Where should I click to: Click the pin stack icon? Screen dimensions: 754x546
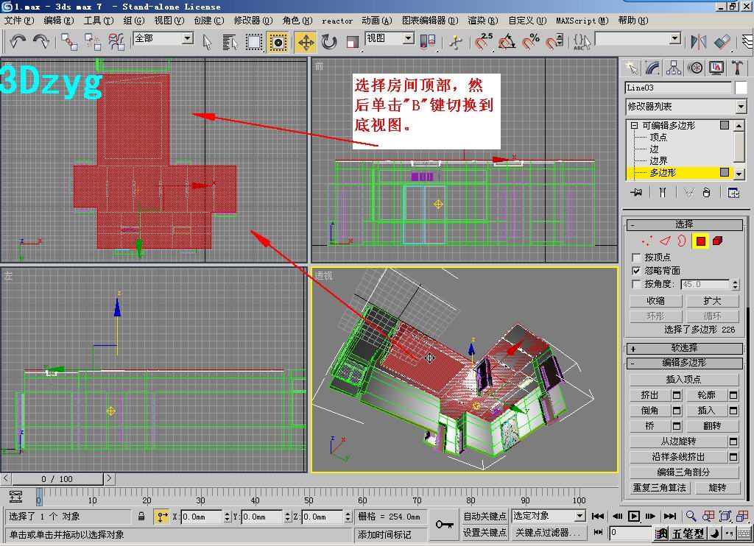[x=637, y=193]
